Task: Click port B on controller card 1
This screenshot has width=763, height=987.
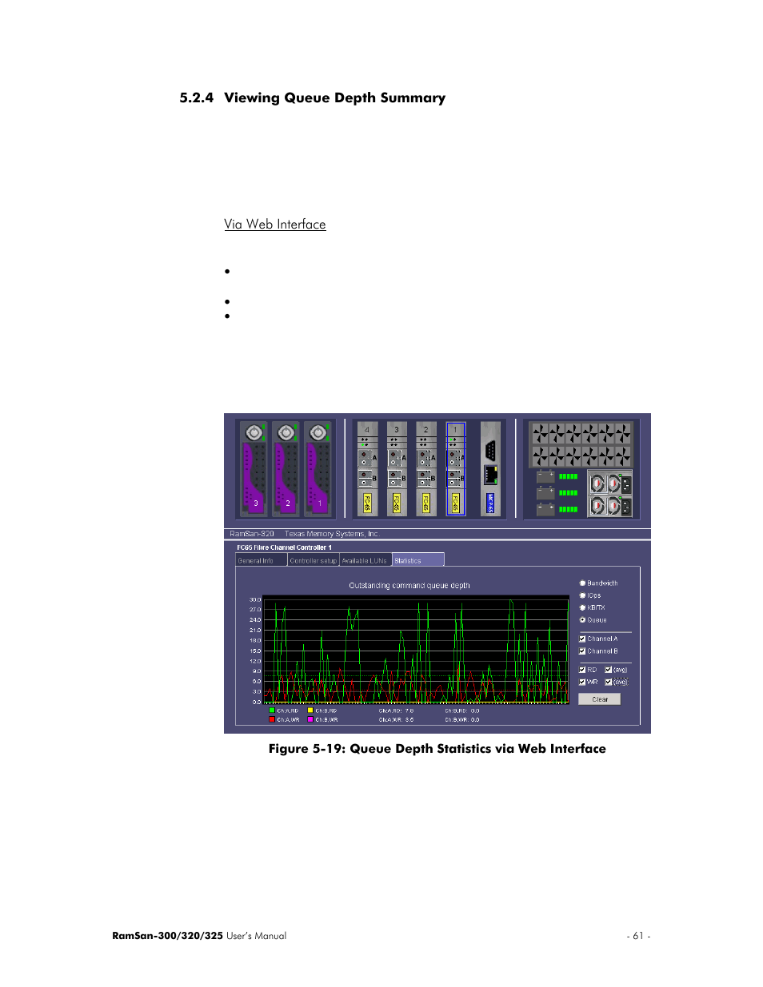Action: pos(455,478)
